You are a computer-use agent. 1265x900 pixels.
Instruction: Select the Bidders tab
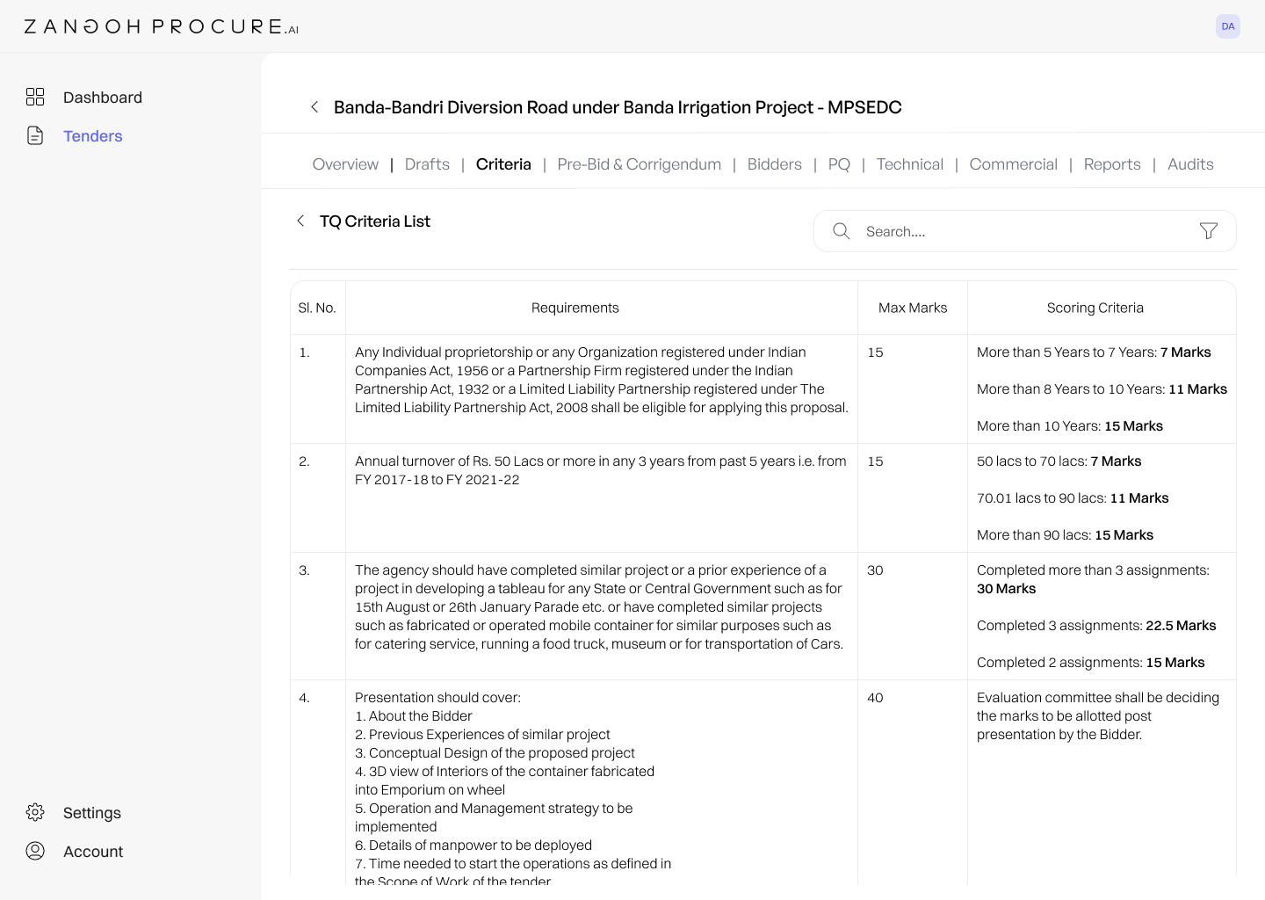(x=774, y=164)
